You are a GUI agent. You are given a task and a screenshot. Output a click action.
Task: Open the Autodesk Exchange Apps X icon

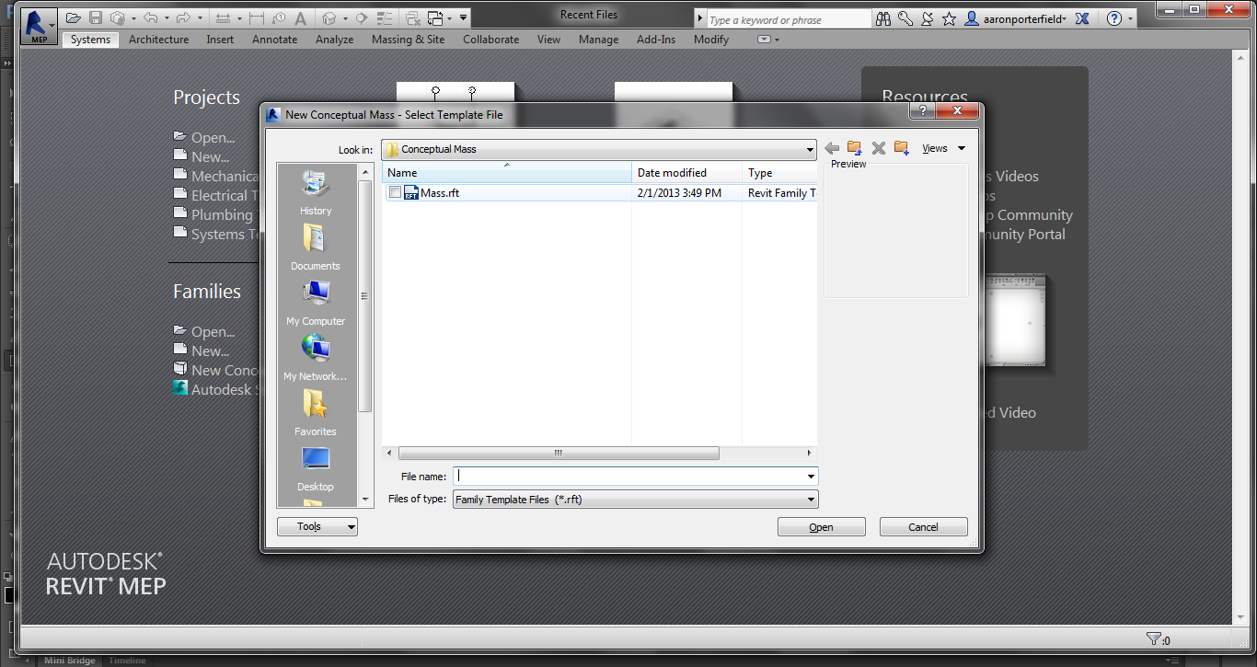tap(1082, 18)
